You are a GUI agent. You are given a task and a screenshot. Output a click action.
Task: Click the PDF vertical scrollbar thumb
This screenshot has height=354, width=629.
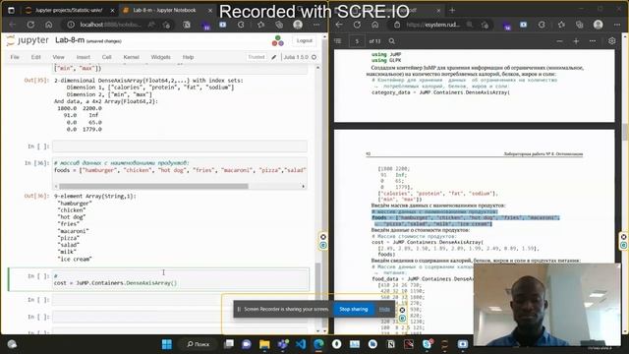pos(625,132)
